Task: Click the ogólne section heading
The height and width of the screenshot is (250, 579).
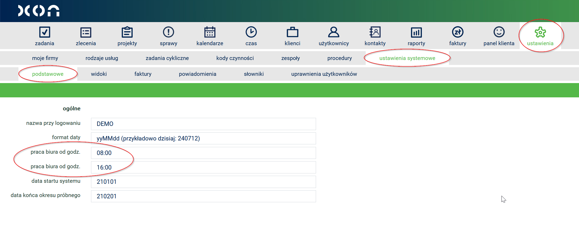Action: pyautogui.click(x=72, y=109)
